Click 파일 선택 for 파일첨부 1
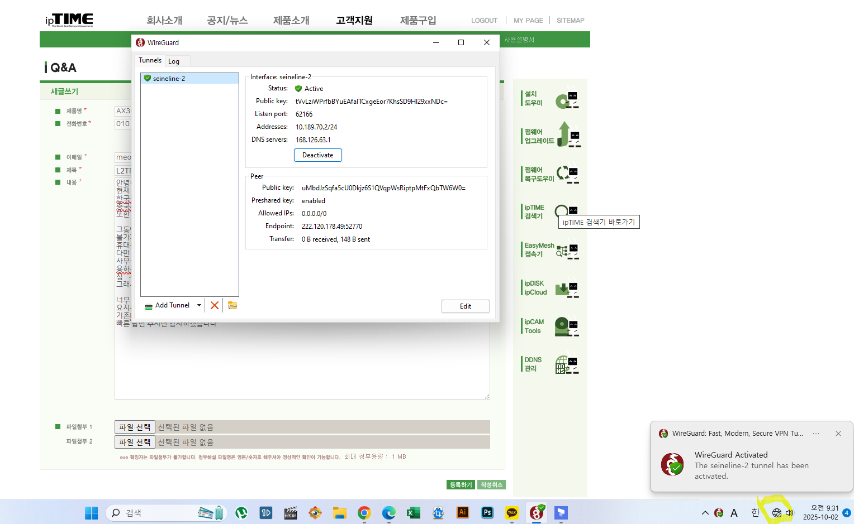The height and width of the screenshot is (524, 854). coord(135,427)
